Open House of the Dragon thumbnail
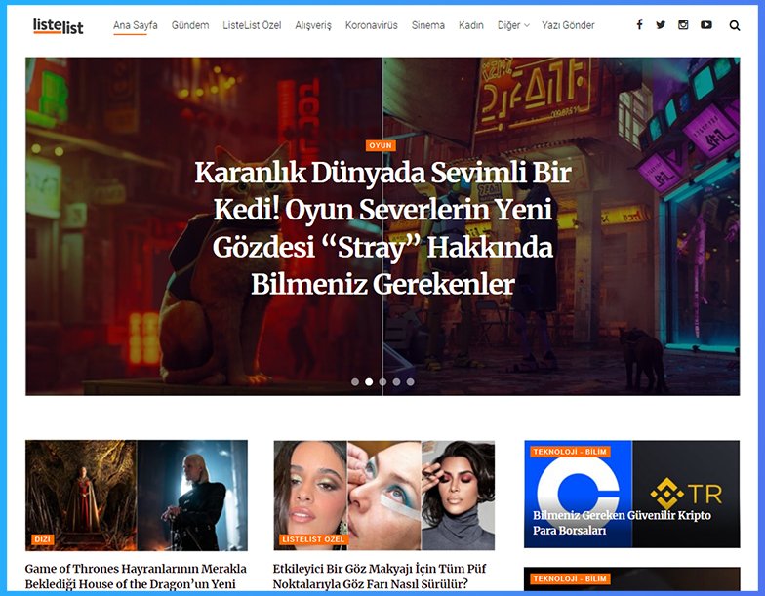Image resolution: width=765 pixels, height=596 pixels. [x=137, y=496]
